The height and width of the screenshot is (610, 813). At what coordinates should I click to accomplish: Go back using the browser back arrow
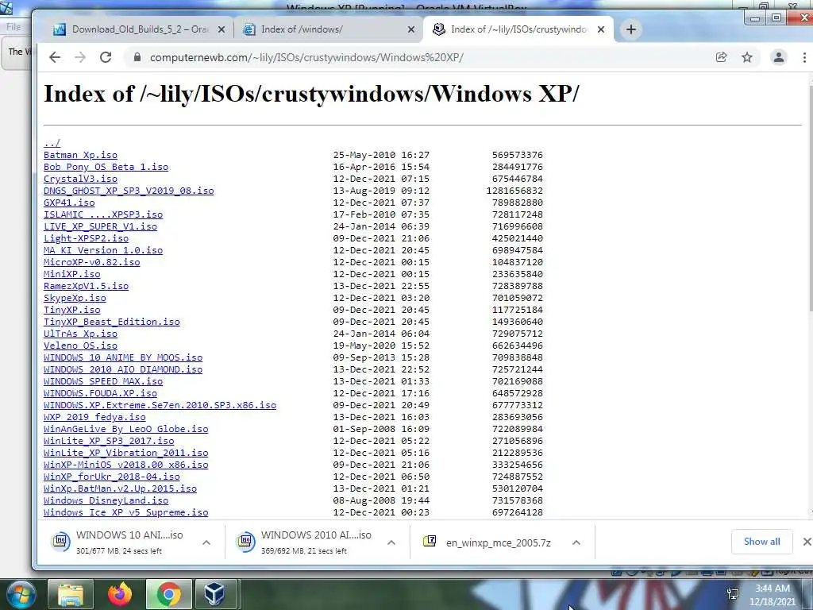[55, 57]
